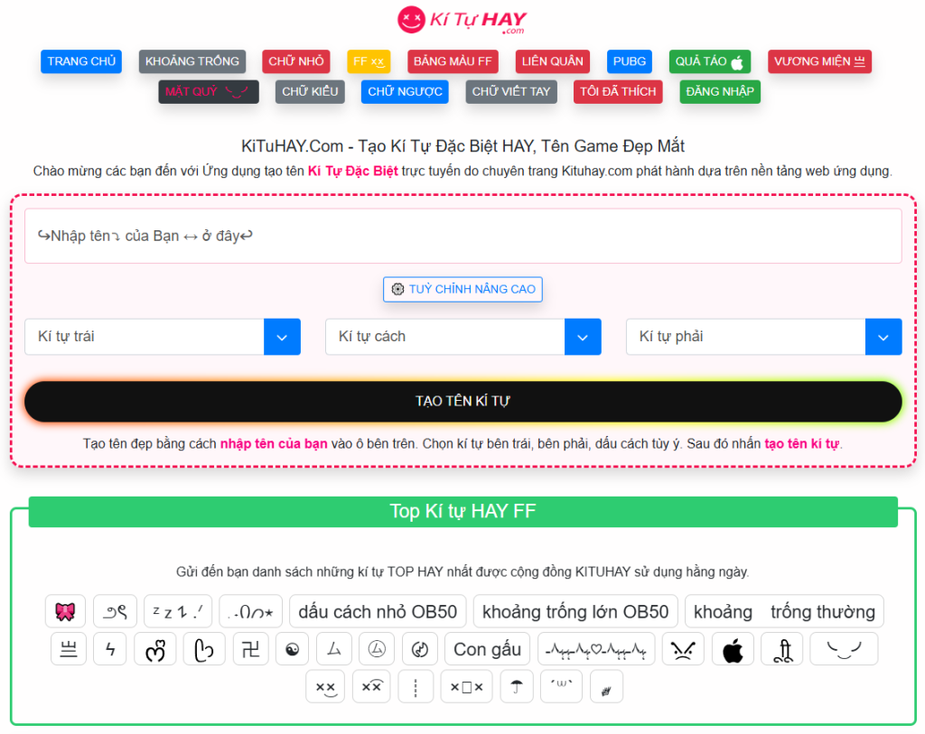Select the wide smile curve symbol
The width and height of the screenshot is (925, 734).
[x=844, y=649]
